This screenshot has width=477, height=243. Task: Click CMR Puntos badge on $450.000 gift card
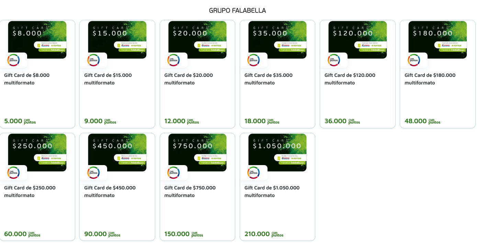(x=93, y=173)
